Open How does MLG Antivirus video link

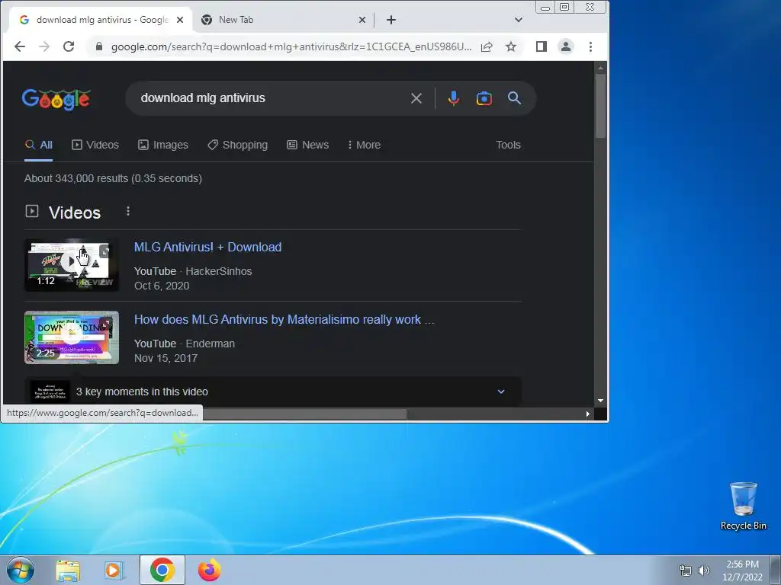pos(284,319)
